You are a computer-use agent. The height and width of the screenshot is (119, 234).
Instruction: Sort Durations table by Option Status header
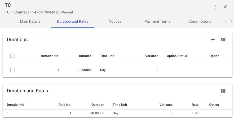click(x=177, y=56)
